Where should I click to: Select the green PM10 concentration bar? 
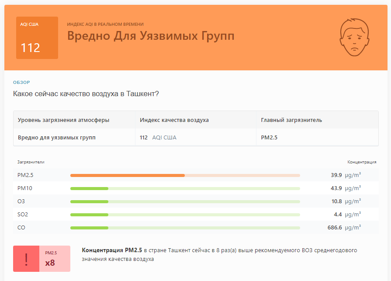pos(185,188)
